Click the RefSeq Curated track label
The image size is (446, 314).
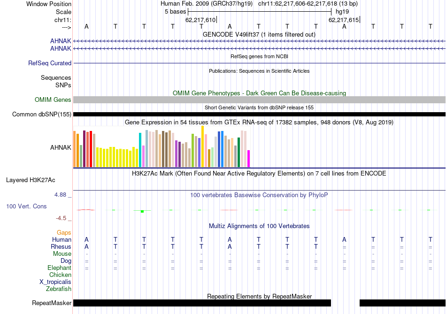49,63
